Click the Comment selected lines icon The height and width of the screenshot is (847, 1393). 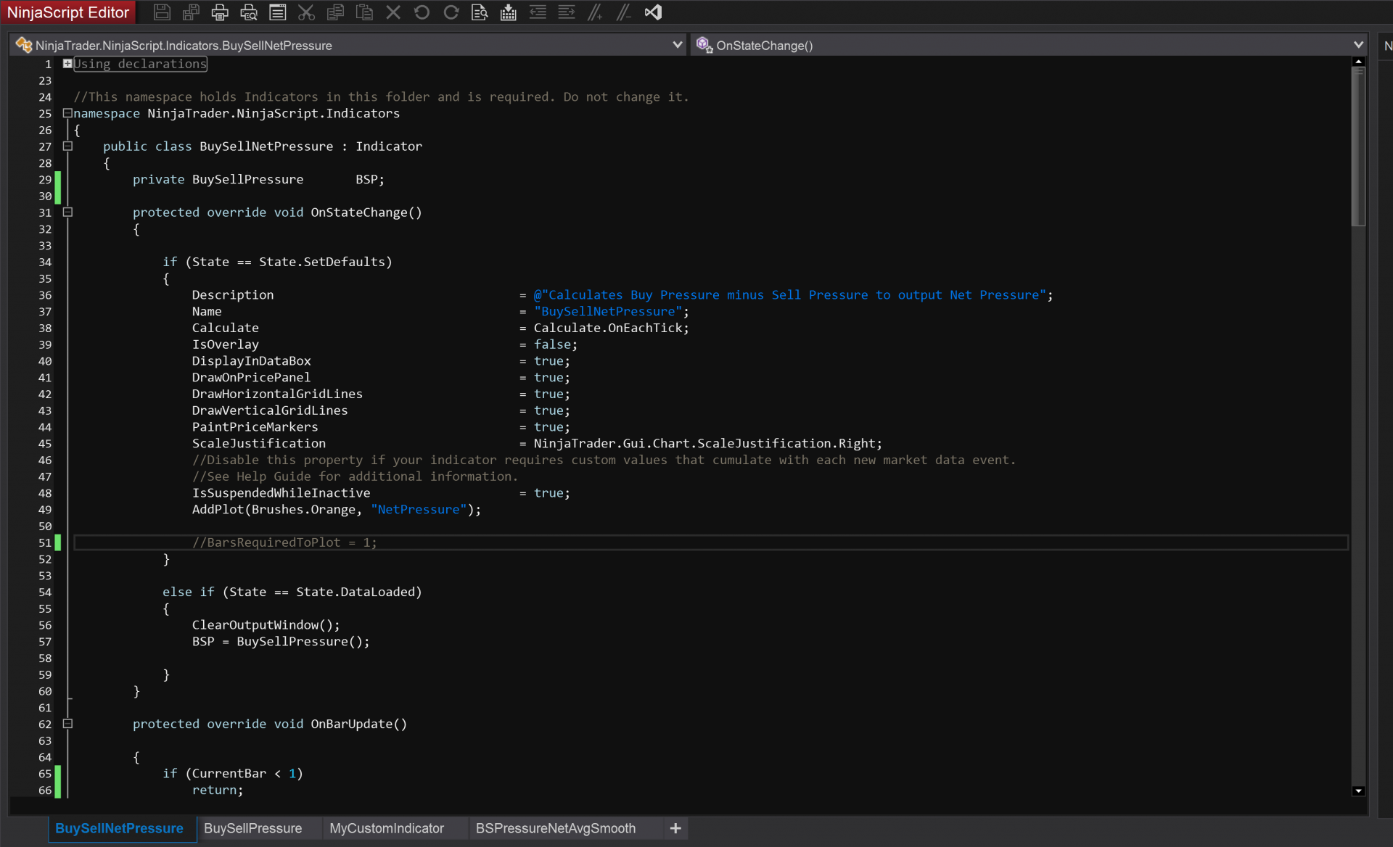pyautogui.click(x=595, y=12)
